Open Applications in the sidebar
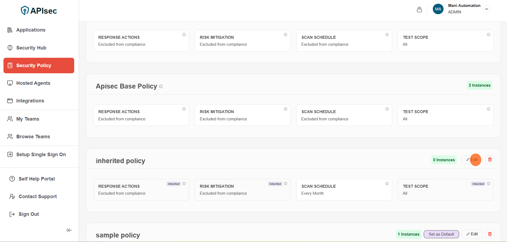Screen dimensions: 507x242 coord(31,30)
